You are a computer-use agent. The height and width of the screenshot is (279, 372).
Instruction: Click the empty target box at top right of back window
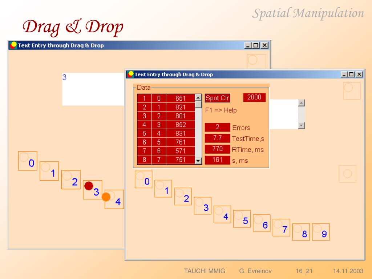pos(256,61)
